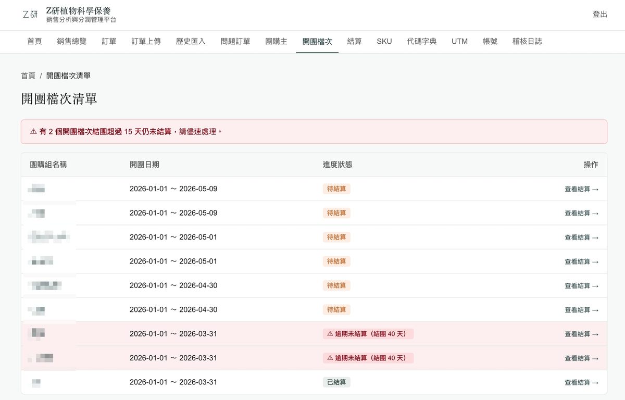Open the SKU tab

384,41
